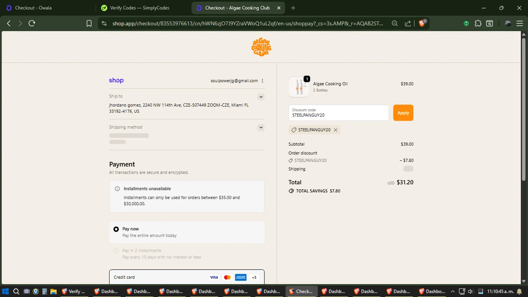
Task: Click the system clock 11:10:45 a. m.
Action: pyautogui.click(x=500, y=291)
